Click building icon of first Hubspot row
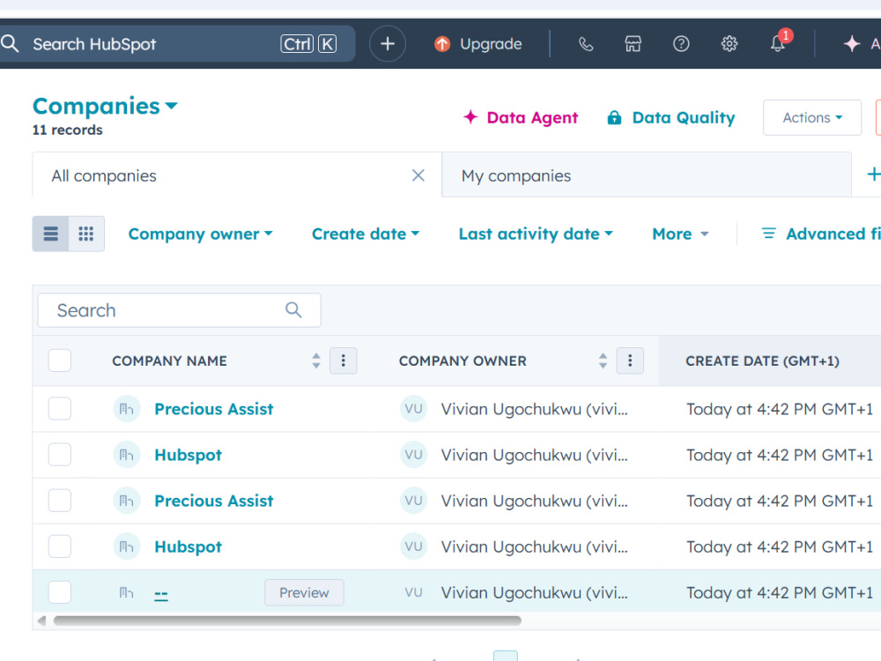This screenshot has width=881, height=661. click(x=126, y=455)
